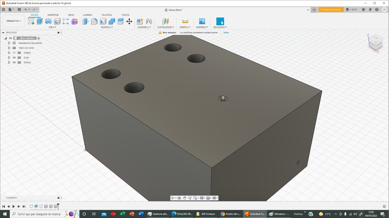Open the notifications bell
The height and width of the screenshot is (218, 389).
coord(370,10)
